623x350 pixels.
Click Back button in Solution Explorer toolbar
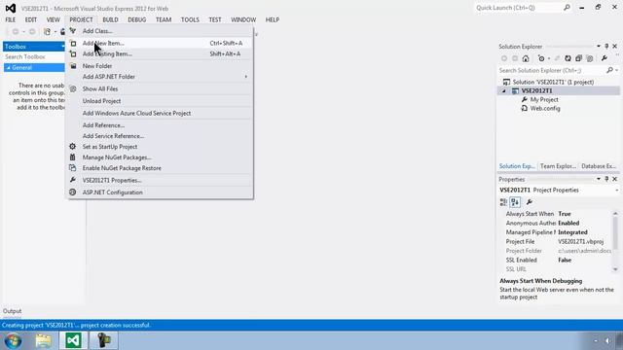(x=504, y=58)
